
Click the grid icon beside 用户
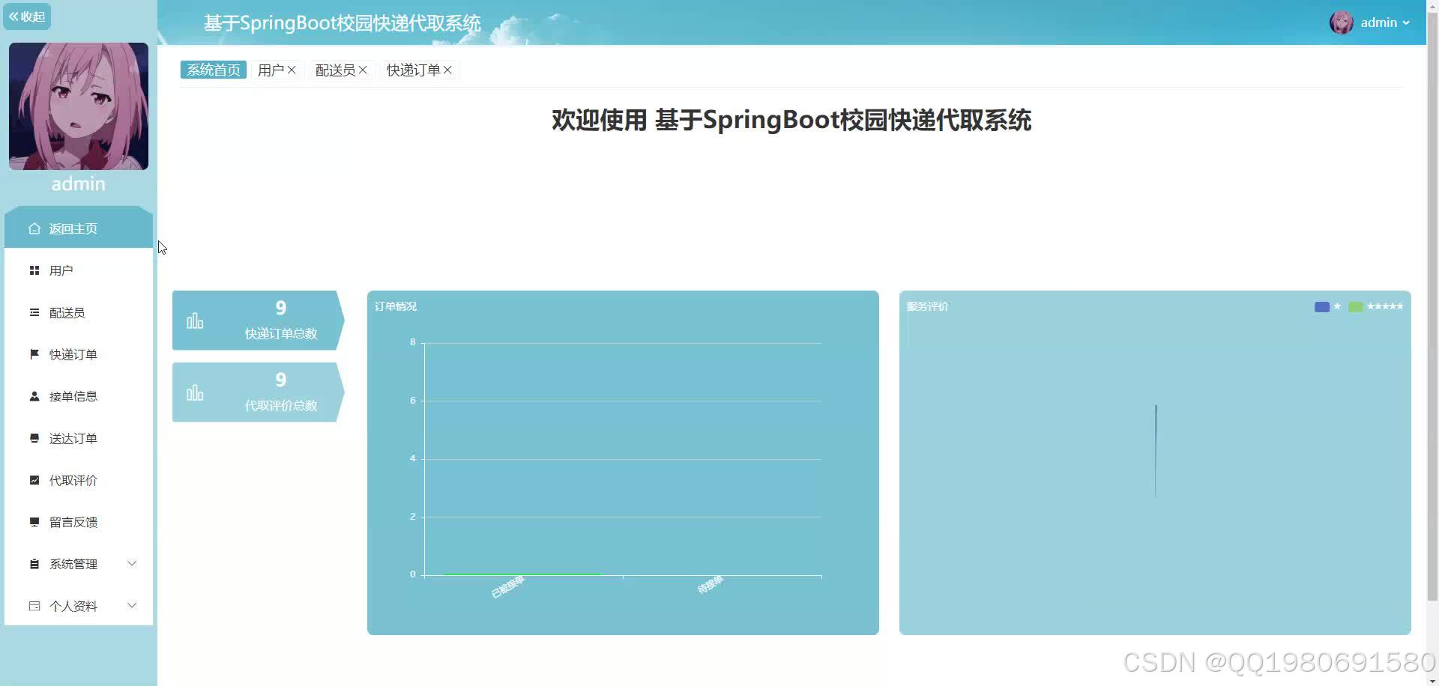tap(34, 270)
